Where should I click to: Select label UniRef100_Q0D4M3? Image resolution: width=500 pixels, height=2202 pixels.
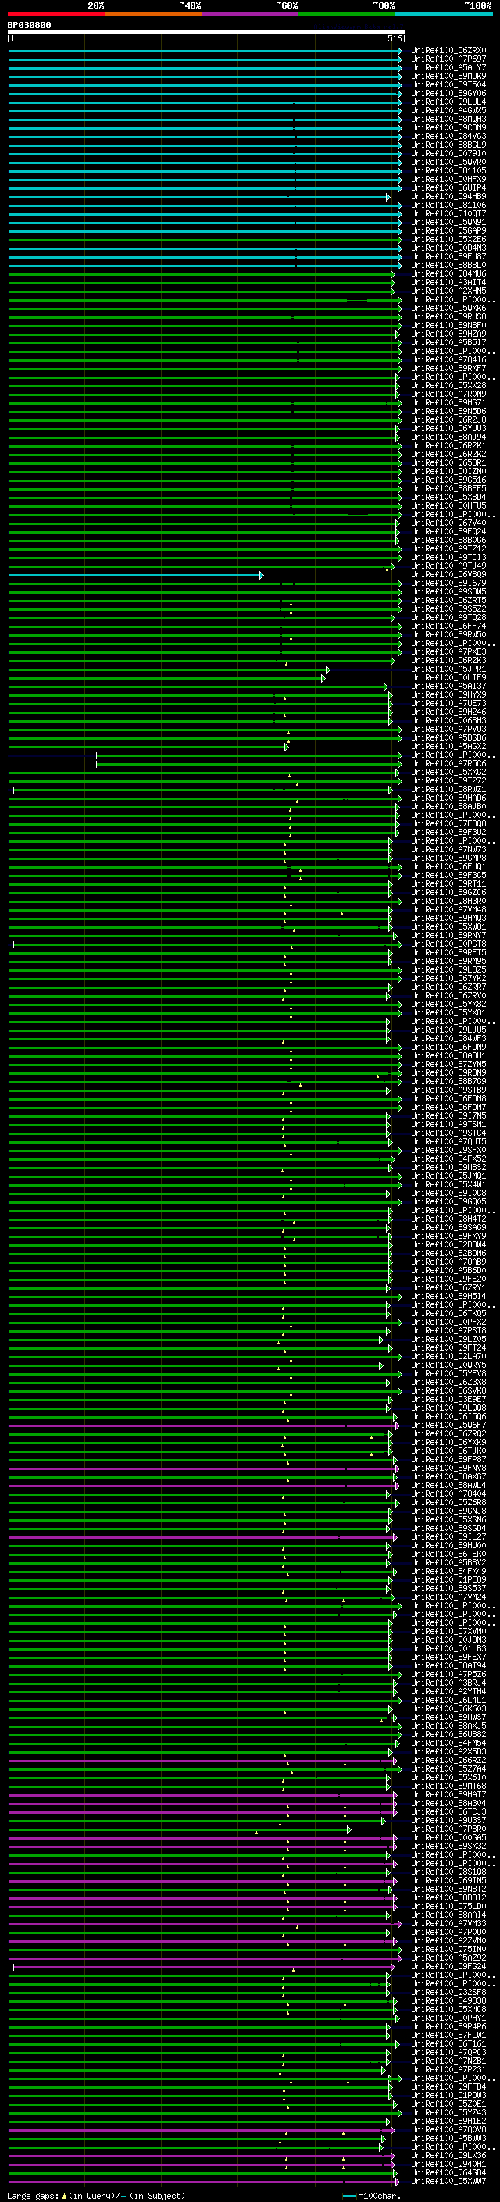[448, 248]
